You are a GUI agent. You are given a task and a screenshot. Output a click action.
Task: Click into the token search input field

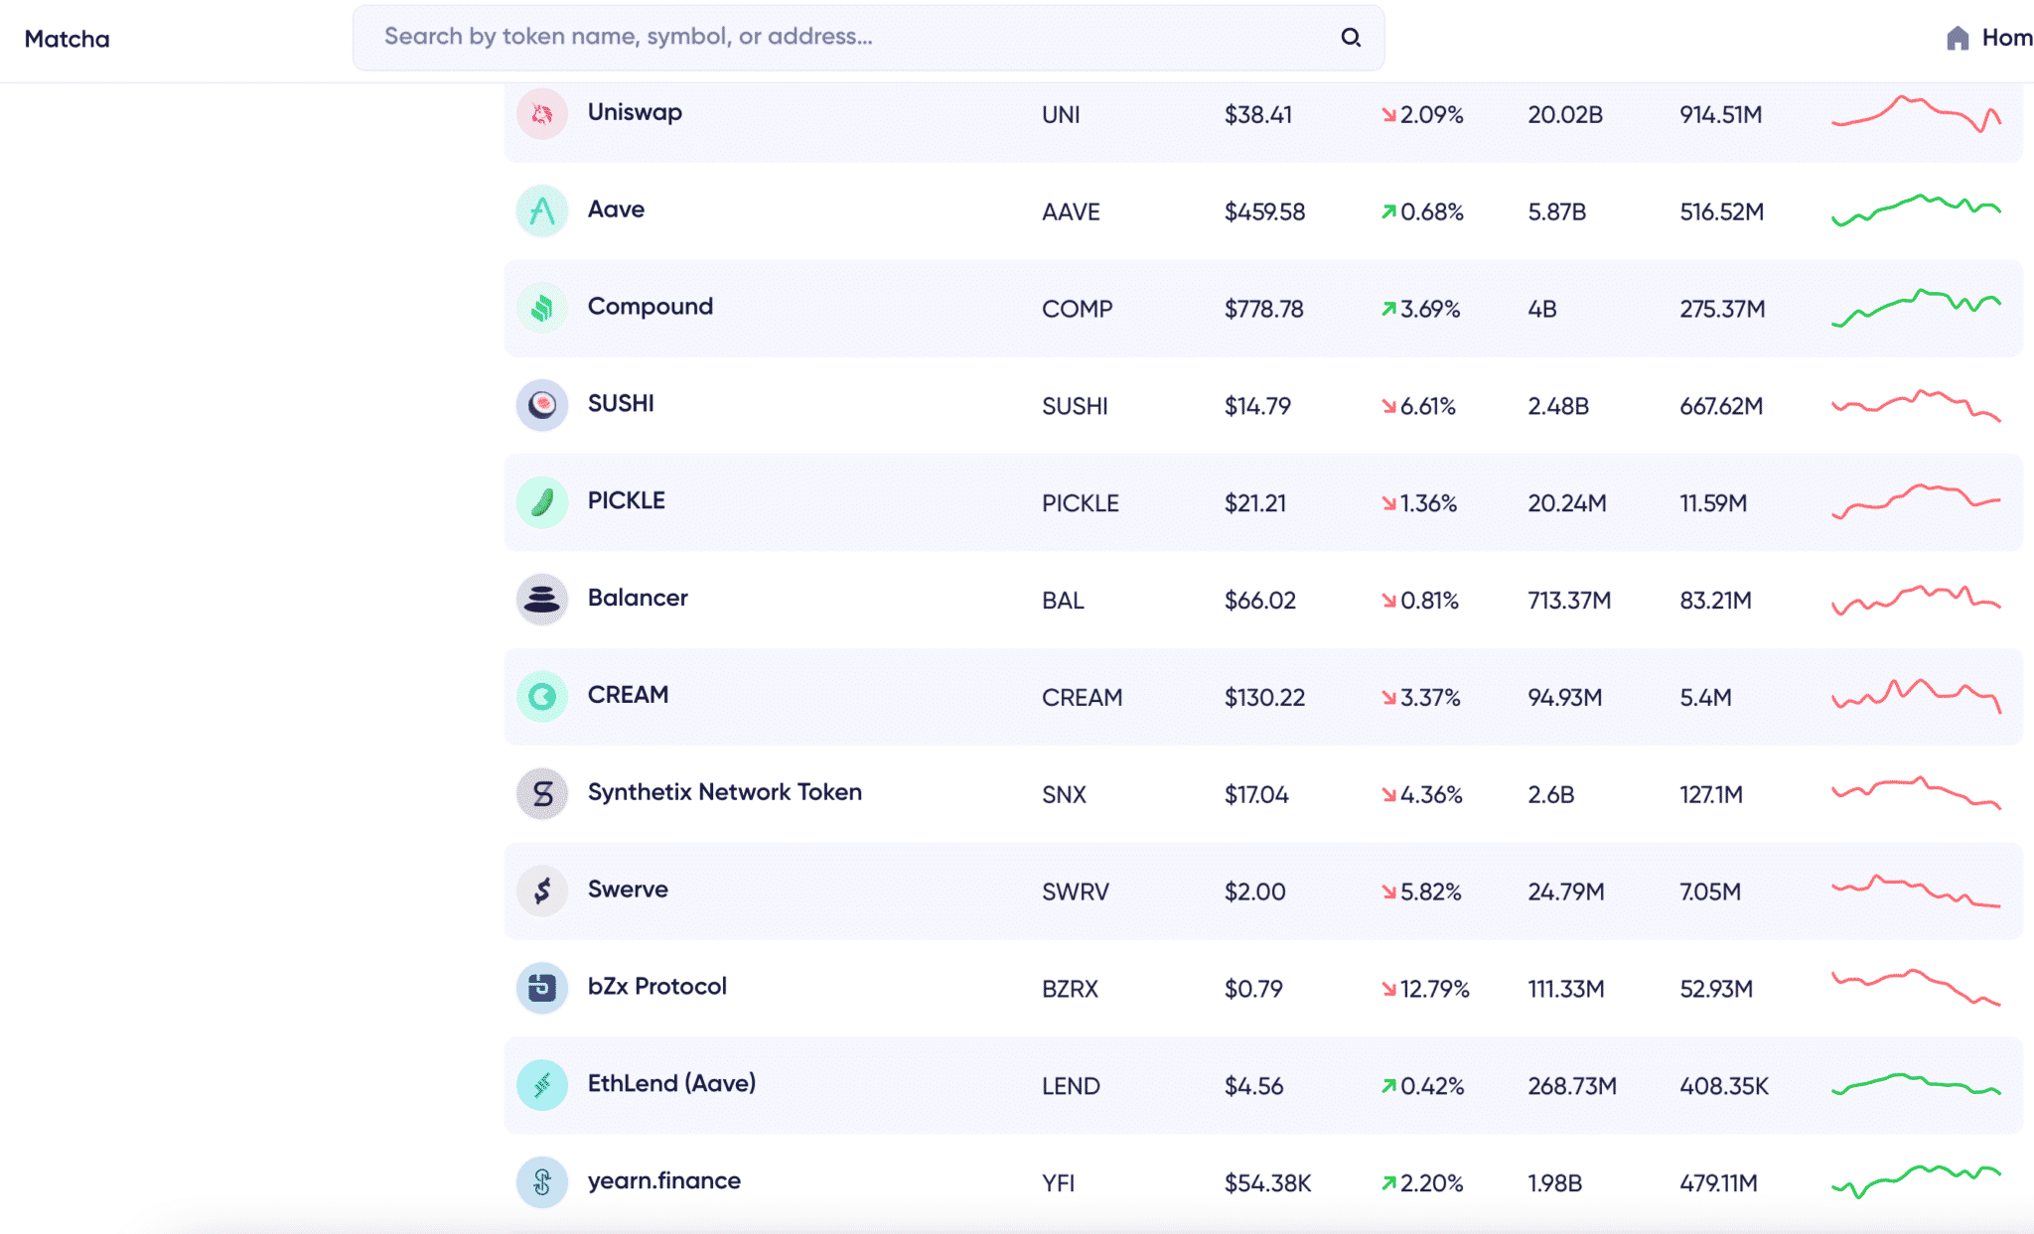795,38
